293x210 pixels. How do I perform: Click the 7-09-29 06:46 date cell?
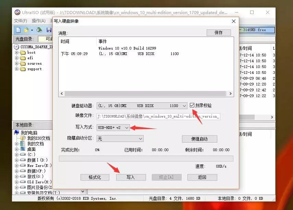[253, 78]
